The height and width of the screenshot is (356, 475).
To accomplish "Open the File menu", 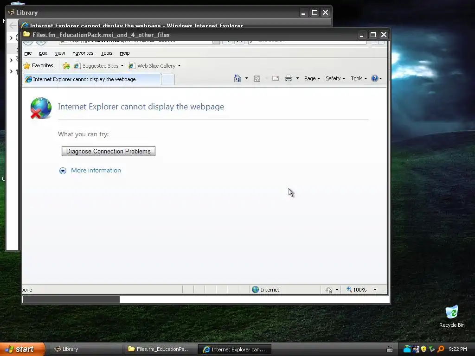I will point(28,53).
